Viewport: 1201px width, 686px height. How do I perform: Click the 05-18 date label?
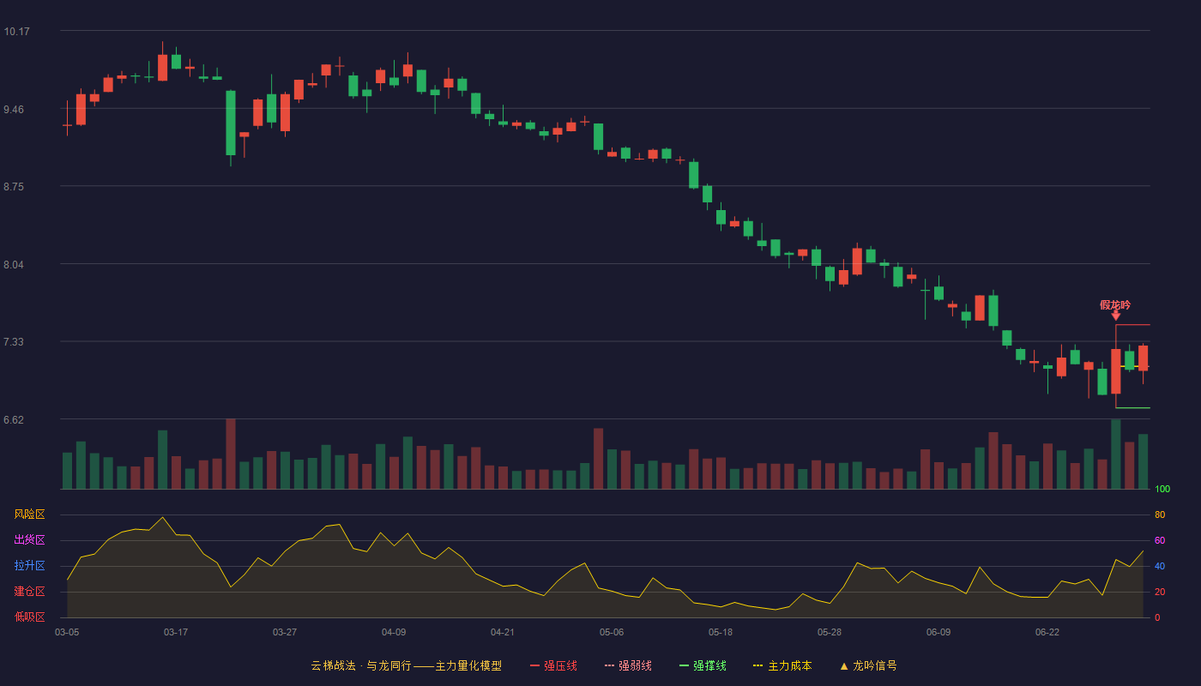[x=721, y=632]
